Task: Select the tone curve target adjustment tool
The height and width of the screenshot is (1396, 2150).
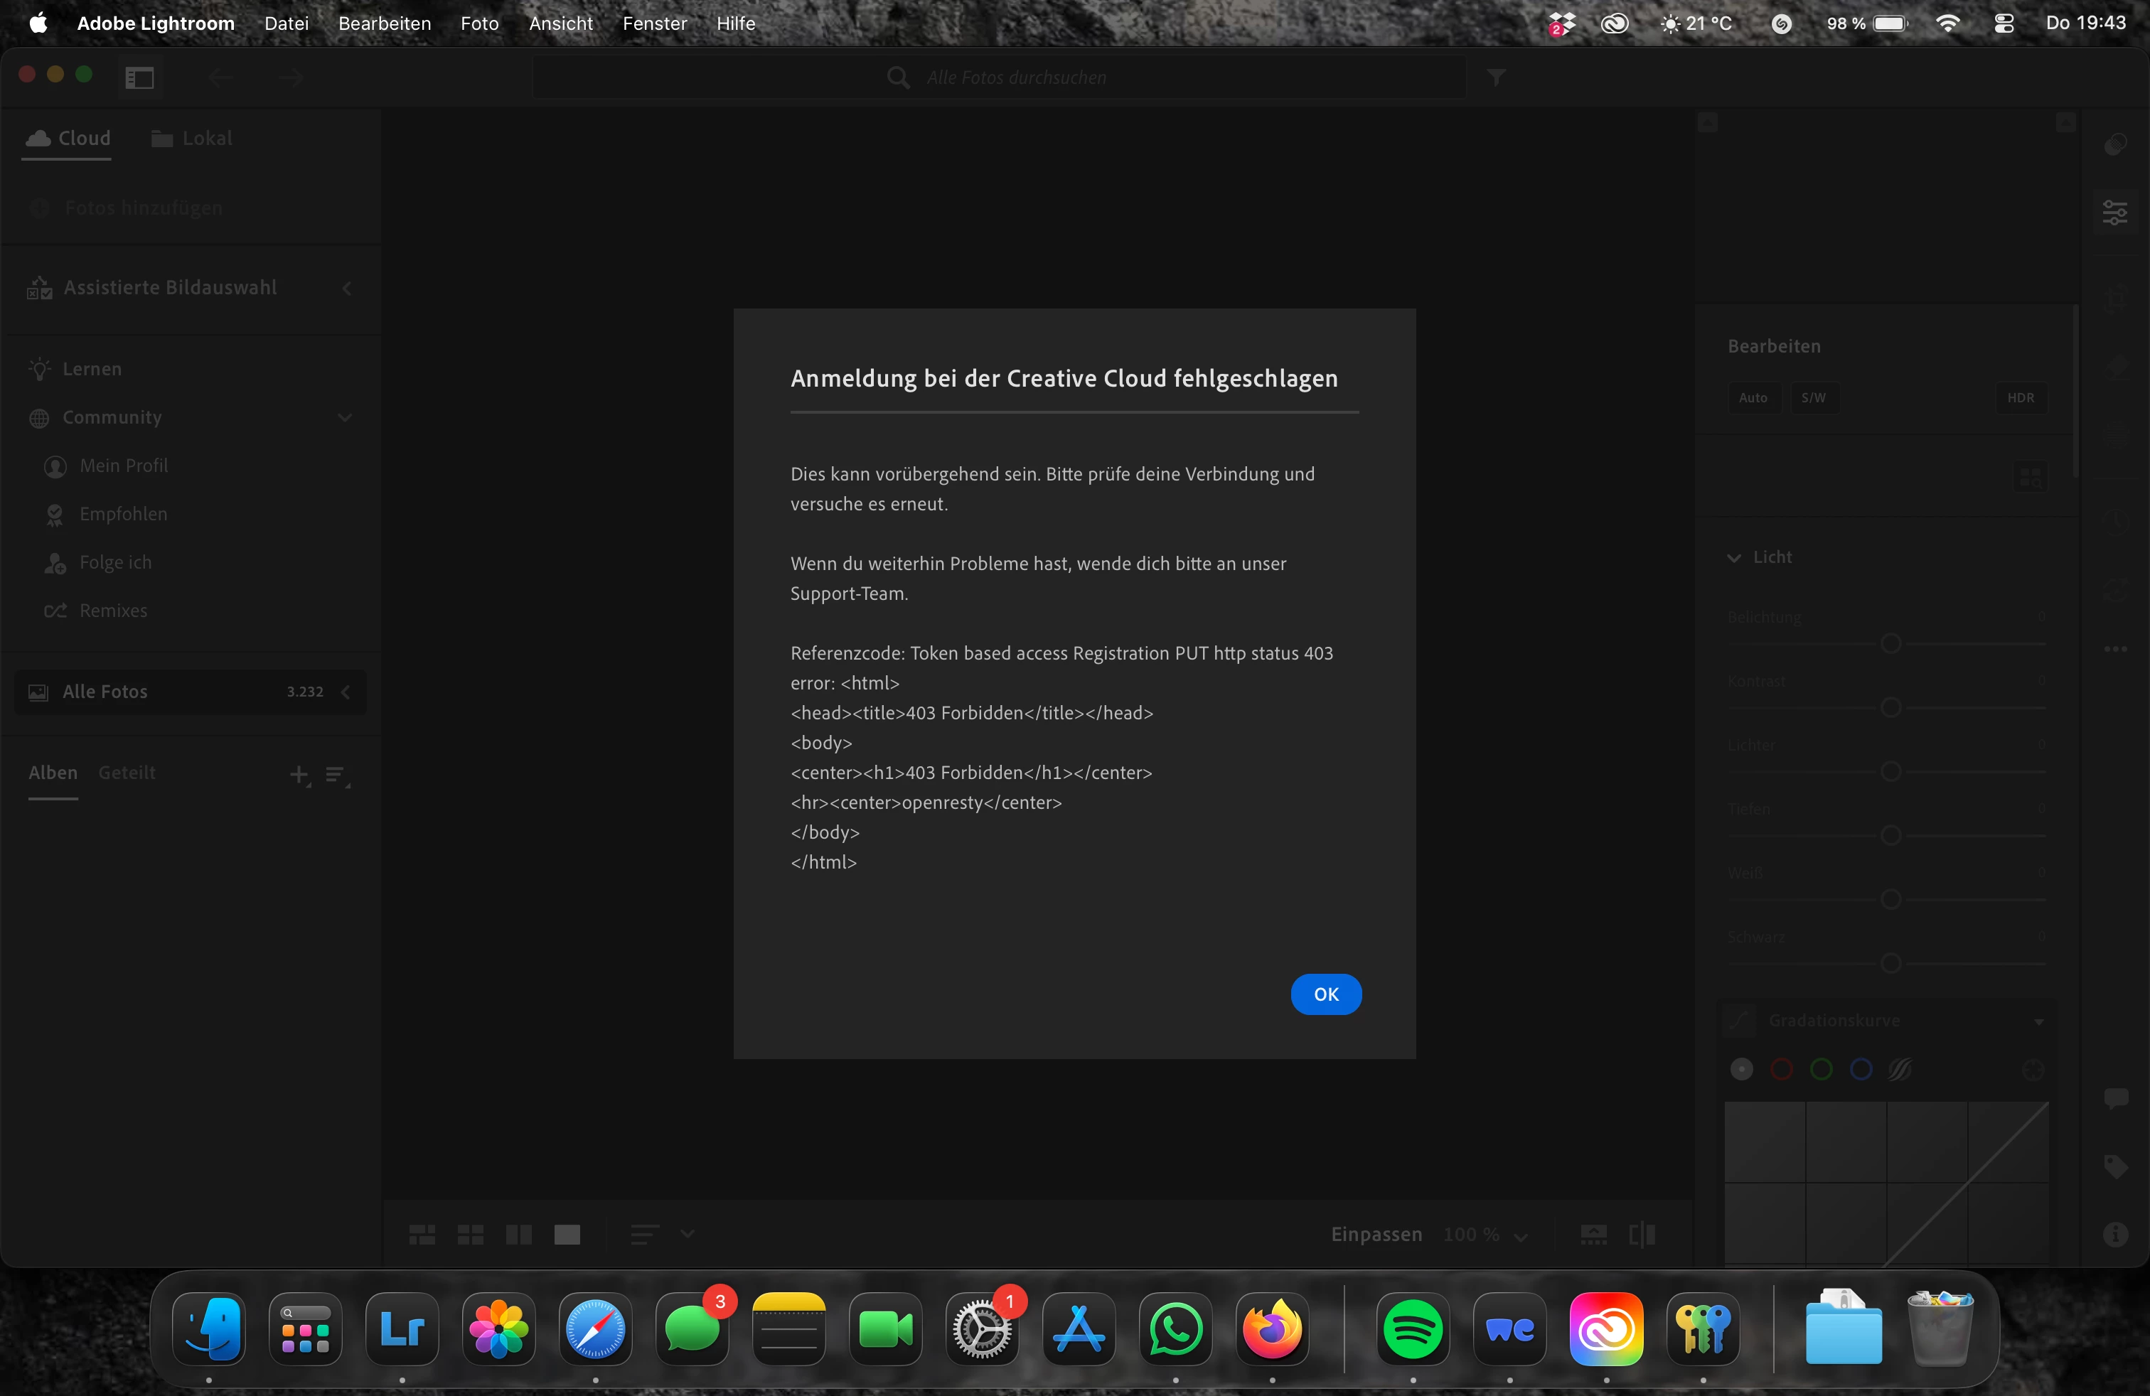Action: point(2032,1070)
